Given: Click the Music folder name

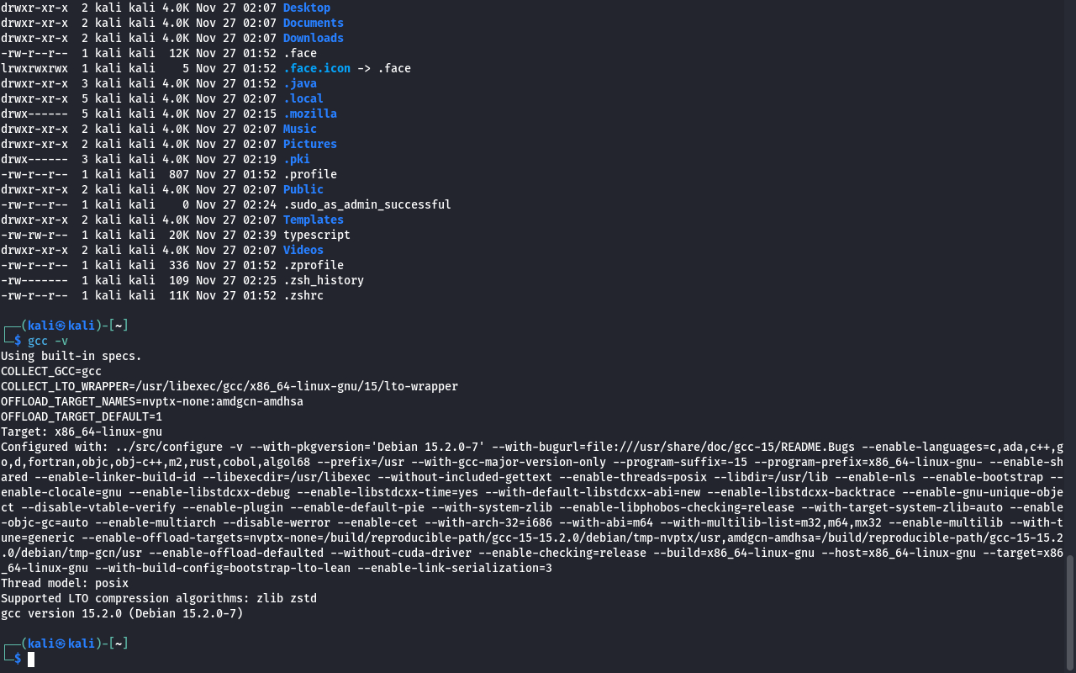Looking at the screenshot, I should (299, 129).
